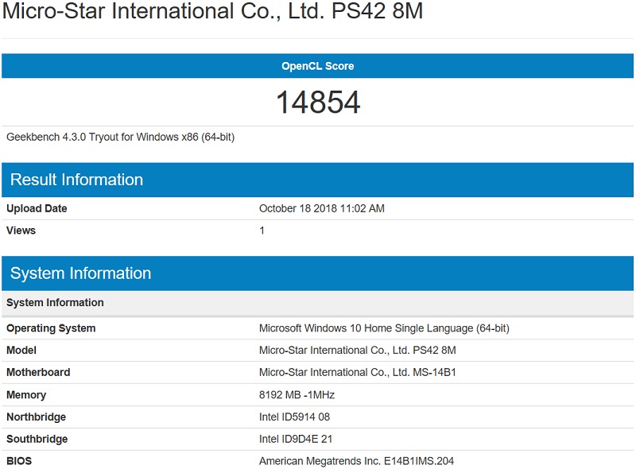Image resolution: width=636 pixels, height=473 pixels.
Task: Select Microsoft Windows 10 Home Single Language value
Action: [x=384, y=328]
